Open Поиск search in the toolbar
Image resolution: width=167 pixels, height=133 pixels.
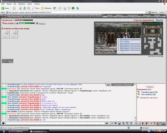pos(36,8)
